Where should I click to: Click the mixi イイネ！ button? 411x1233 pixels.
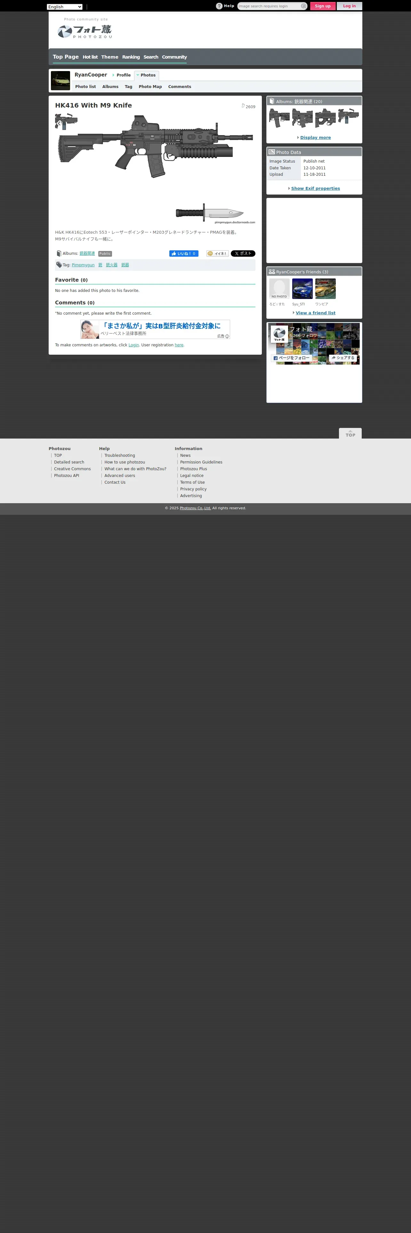coord(217,254)
